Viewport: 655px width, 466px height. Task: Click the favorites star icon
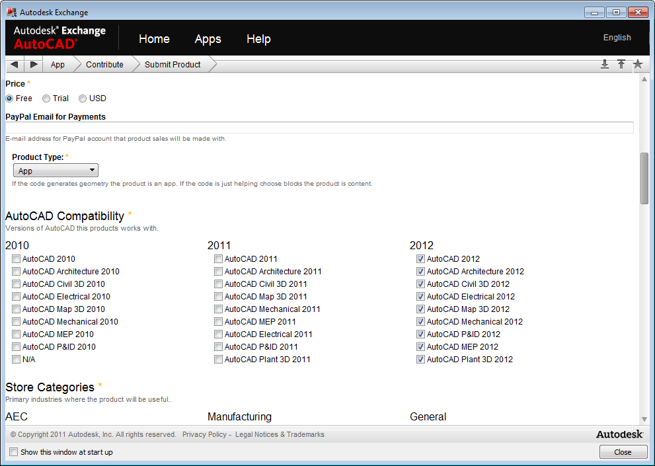tap(638, 64)
